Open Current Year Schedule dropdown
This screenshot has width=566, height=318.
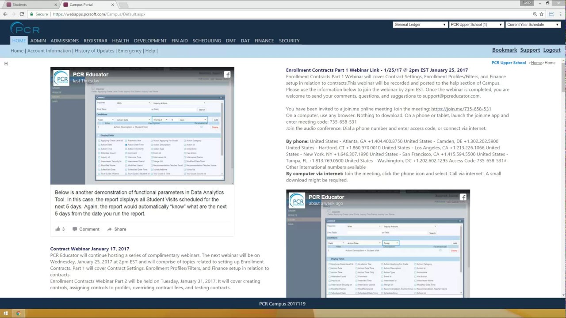[x=533, y=25]
